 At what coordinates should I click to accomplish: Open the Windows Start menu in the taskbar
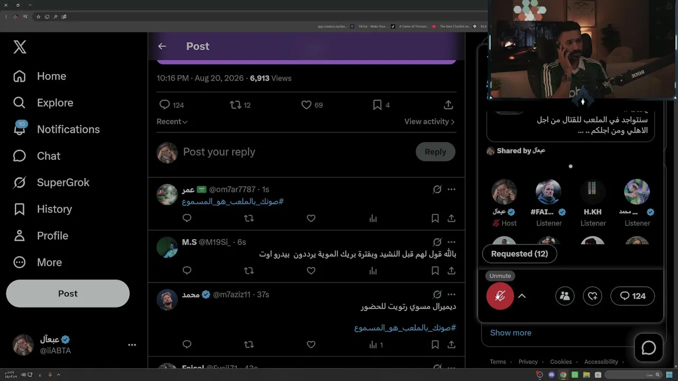(x=669, y=375)
